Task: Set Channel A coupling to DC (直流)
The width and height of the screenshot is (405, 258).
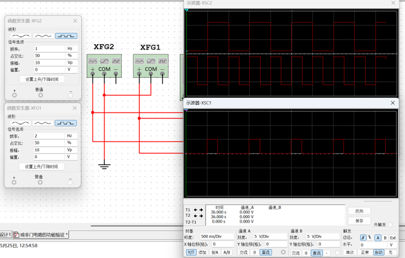Action: coord(266,253)
